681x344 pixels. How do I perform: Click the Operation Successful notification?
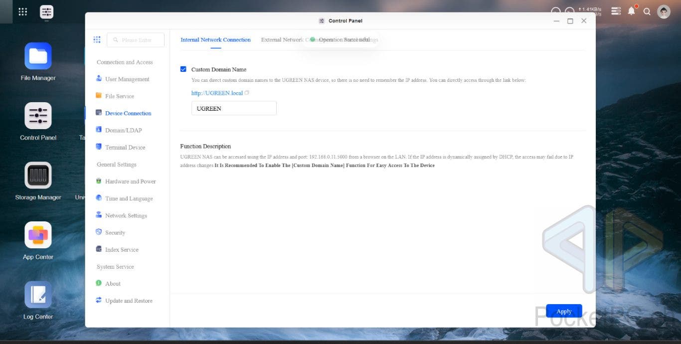coord(340,40)
